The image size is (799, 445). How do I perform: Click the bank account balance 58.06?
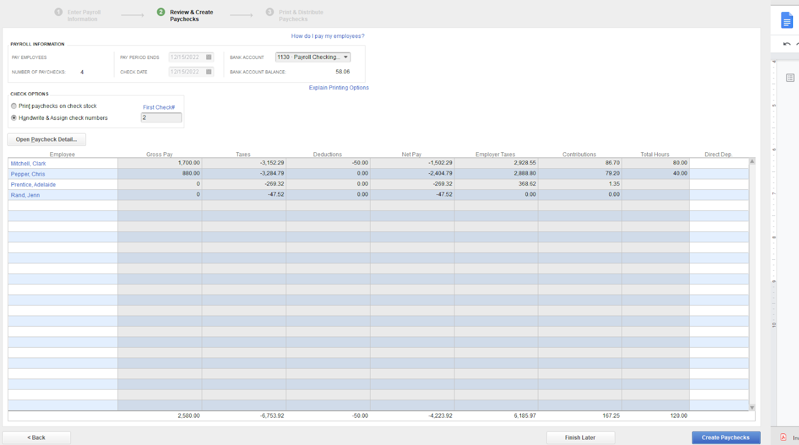pos(343,72)
